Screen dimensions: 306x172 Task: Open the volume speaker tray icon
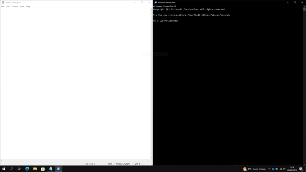click(284, 169)
